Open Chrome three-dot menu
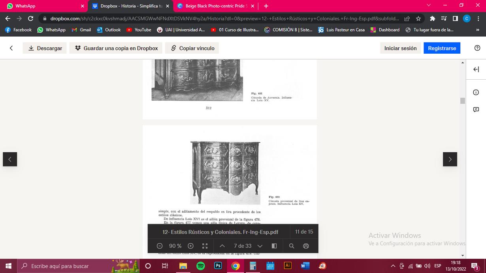Screen dimensions: 486x273 tap(478, 19)
